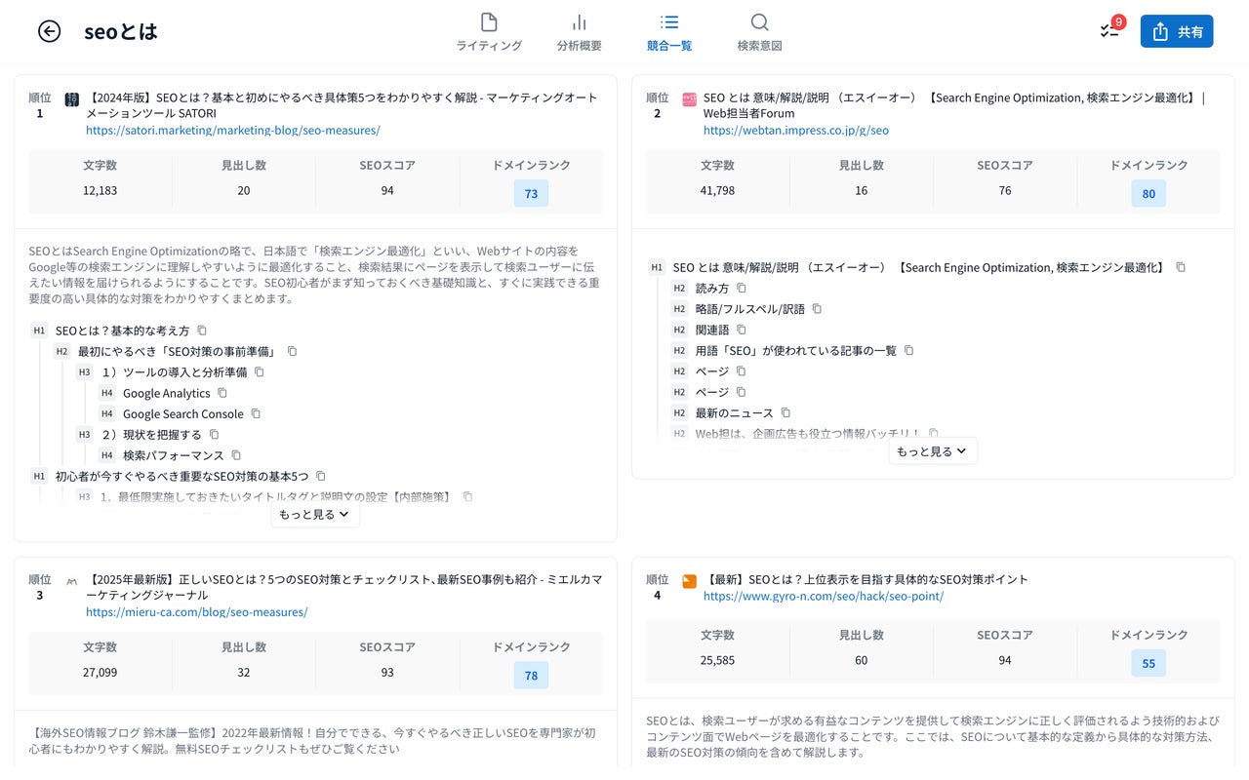Click the heading count 16 in rank 2
Image resolution: width=1249 pixels, height=780 pixels.
pos(861,191)
